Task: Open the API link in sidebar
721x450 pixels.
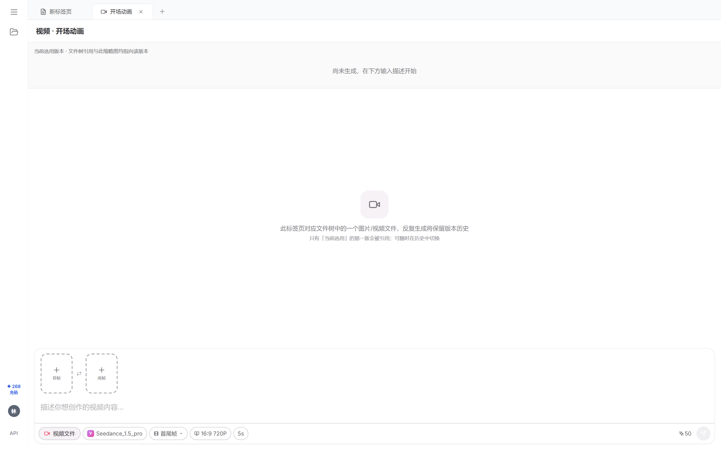Action: pyautogui.click(x=14, y=433)
